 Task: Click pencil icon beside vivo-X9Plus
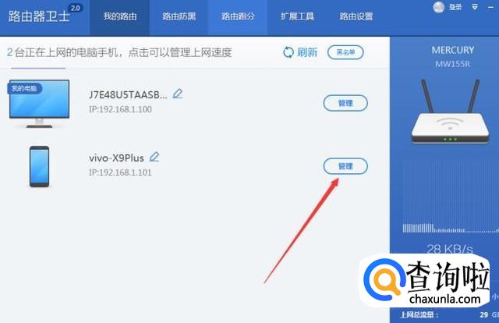(154, 157)
